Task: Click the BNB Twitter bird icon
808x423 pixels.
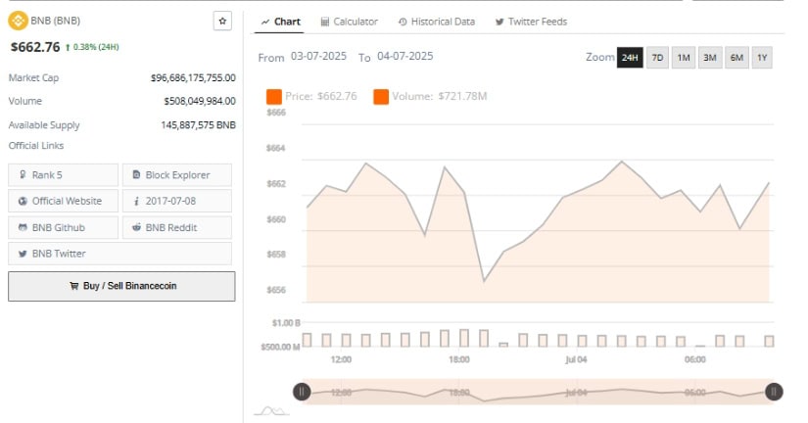Action: (23, 254)
